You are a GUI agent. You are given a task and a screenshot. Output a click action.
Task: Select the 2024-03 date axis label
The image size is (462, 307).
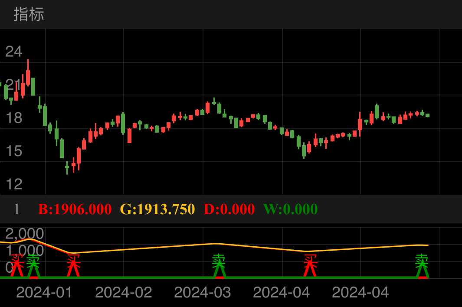pos(203,292)
